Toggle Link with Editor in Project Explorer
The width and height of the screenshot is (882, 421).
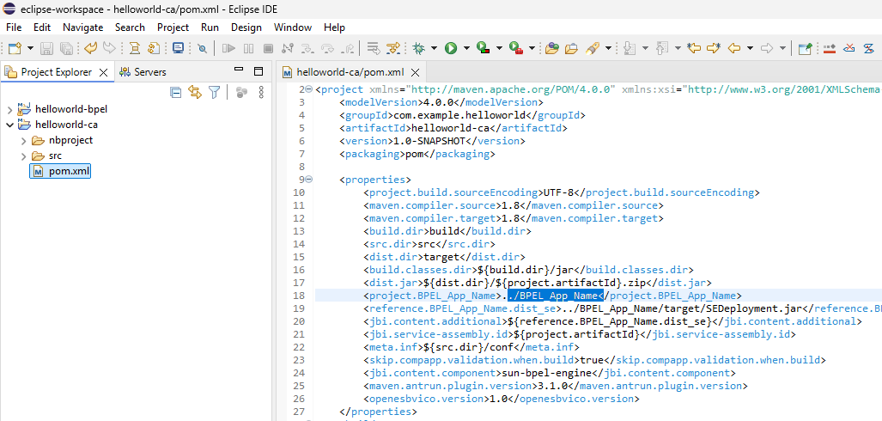195,93
